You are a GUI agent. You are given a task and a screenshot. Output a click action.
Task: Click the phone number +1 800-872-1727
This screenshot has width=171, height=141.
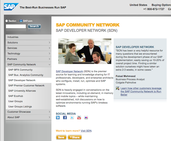(x=154, y=9)
